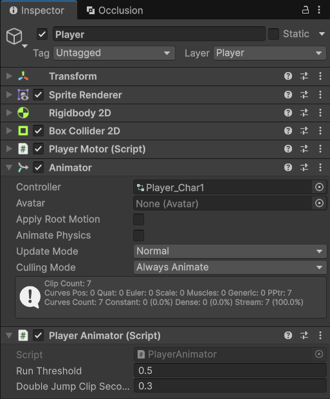Enable the Static checkbox
This screenshot has width=330, height=399.
pyautogui.click(x=274, y=34)
